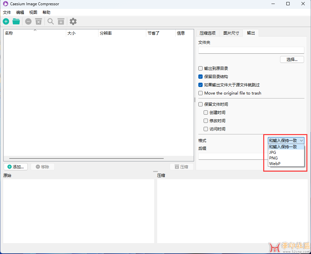
Task: Click the 压缩 button below list
Action: pyautogui.click(x=182, y=167)
